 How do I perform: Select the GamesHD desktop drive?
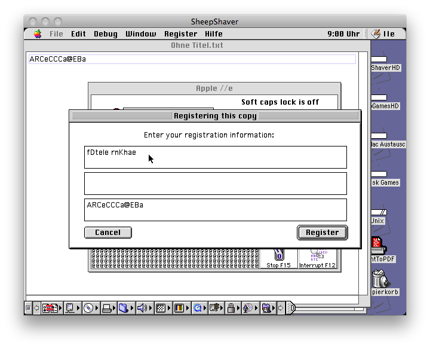pos(385,102)
